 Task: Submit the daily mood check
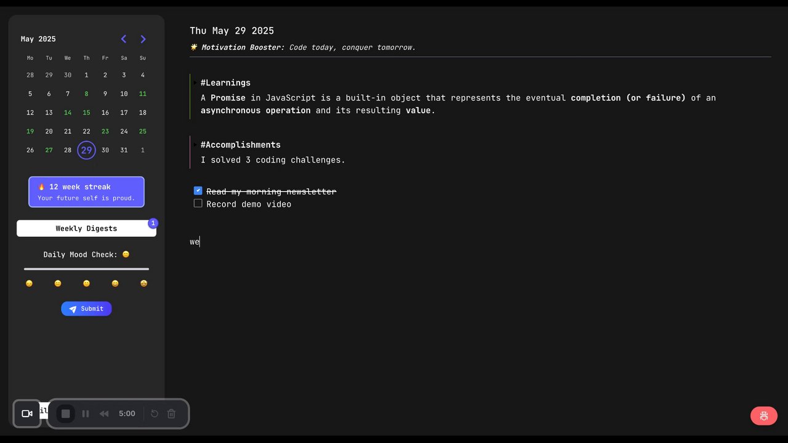click(x=86, y=309)
